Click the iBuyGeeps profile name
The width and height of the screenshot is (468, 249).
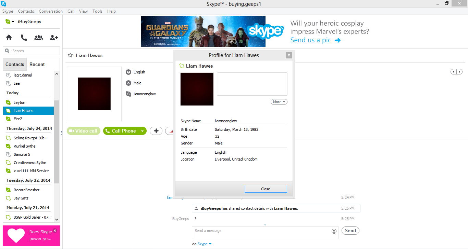point(29,22)
